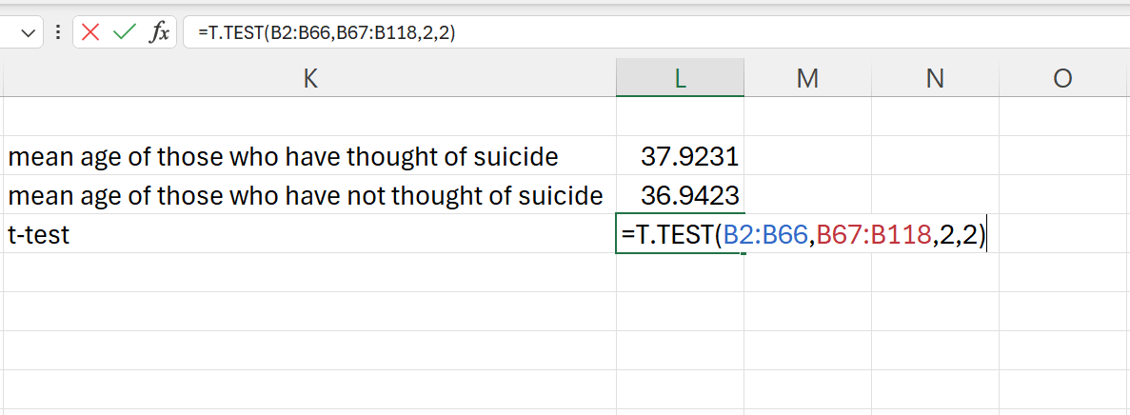The height and width of the screenshot is (415, 1130).
Task: Select 'have not thought of suicide' label cell
Action: (310, 194)
